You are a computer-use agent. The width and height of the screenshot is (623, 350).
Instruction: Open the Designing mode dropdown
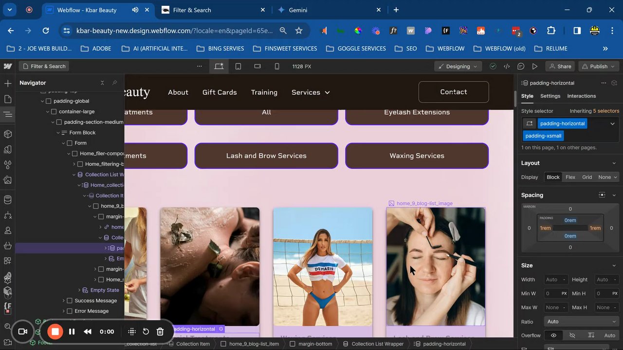[458, 66]
